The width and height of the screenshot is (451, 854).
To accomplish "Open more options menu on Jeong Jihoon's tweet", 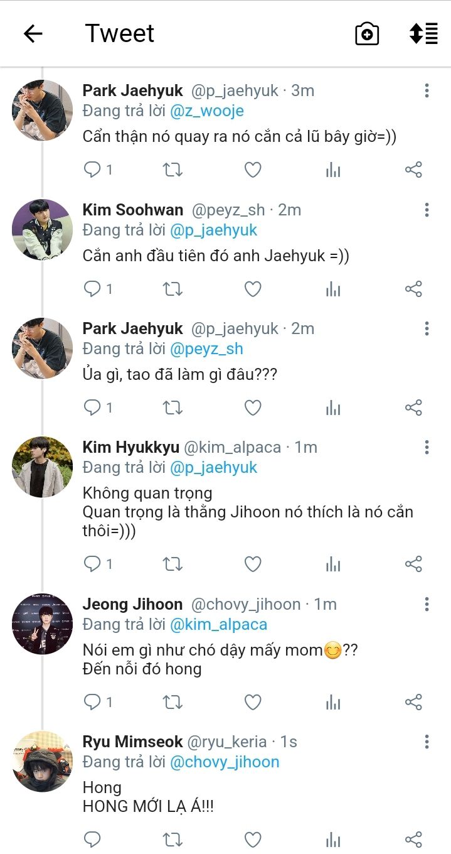I will point(427,605).
